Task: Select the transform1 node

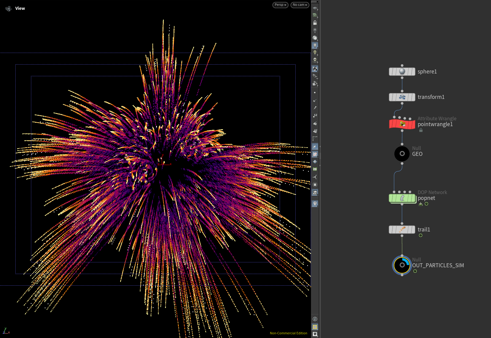Action: (402, 97)
